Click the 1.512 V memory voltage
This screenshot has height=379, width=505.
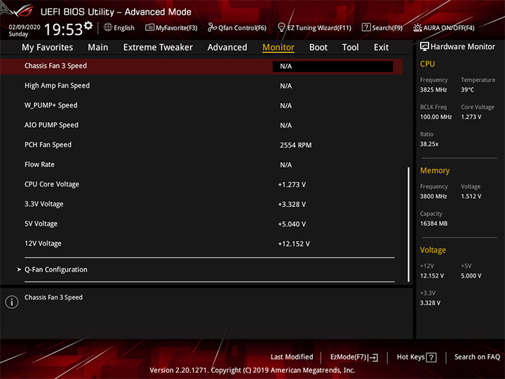471,197
